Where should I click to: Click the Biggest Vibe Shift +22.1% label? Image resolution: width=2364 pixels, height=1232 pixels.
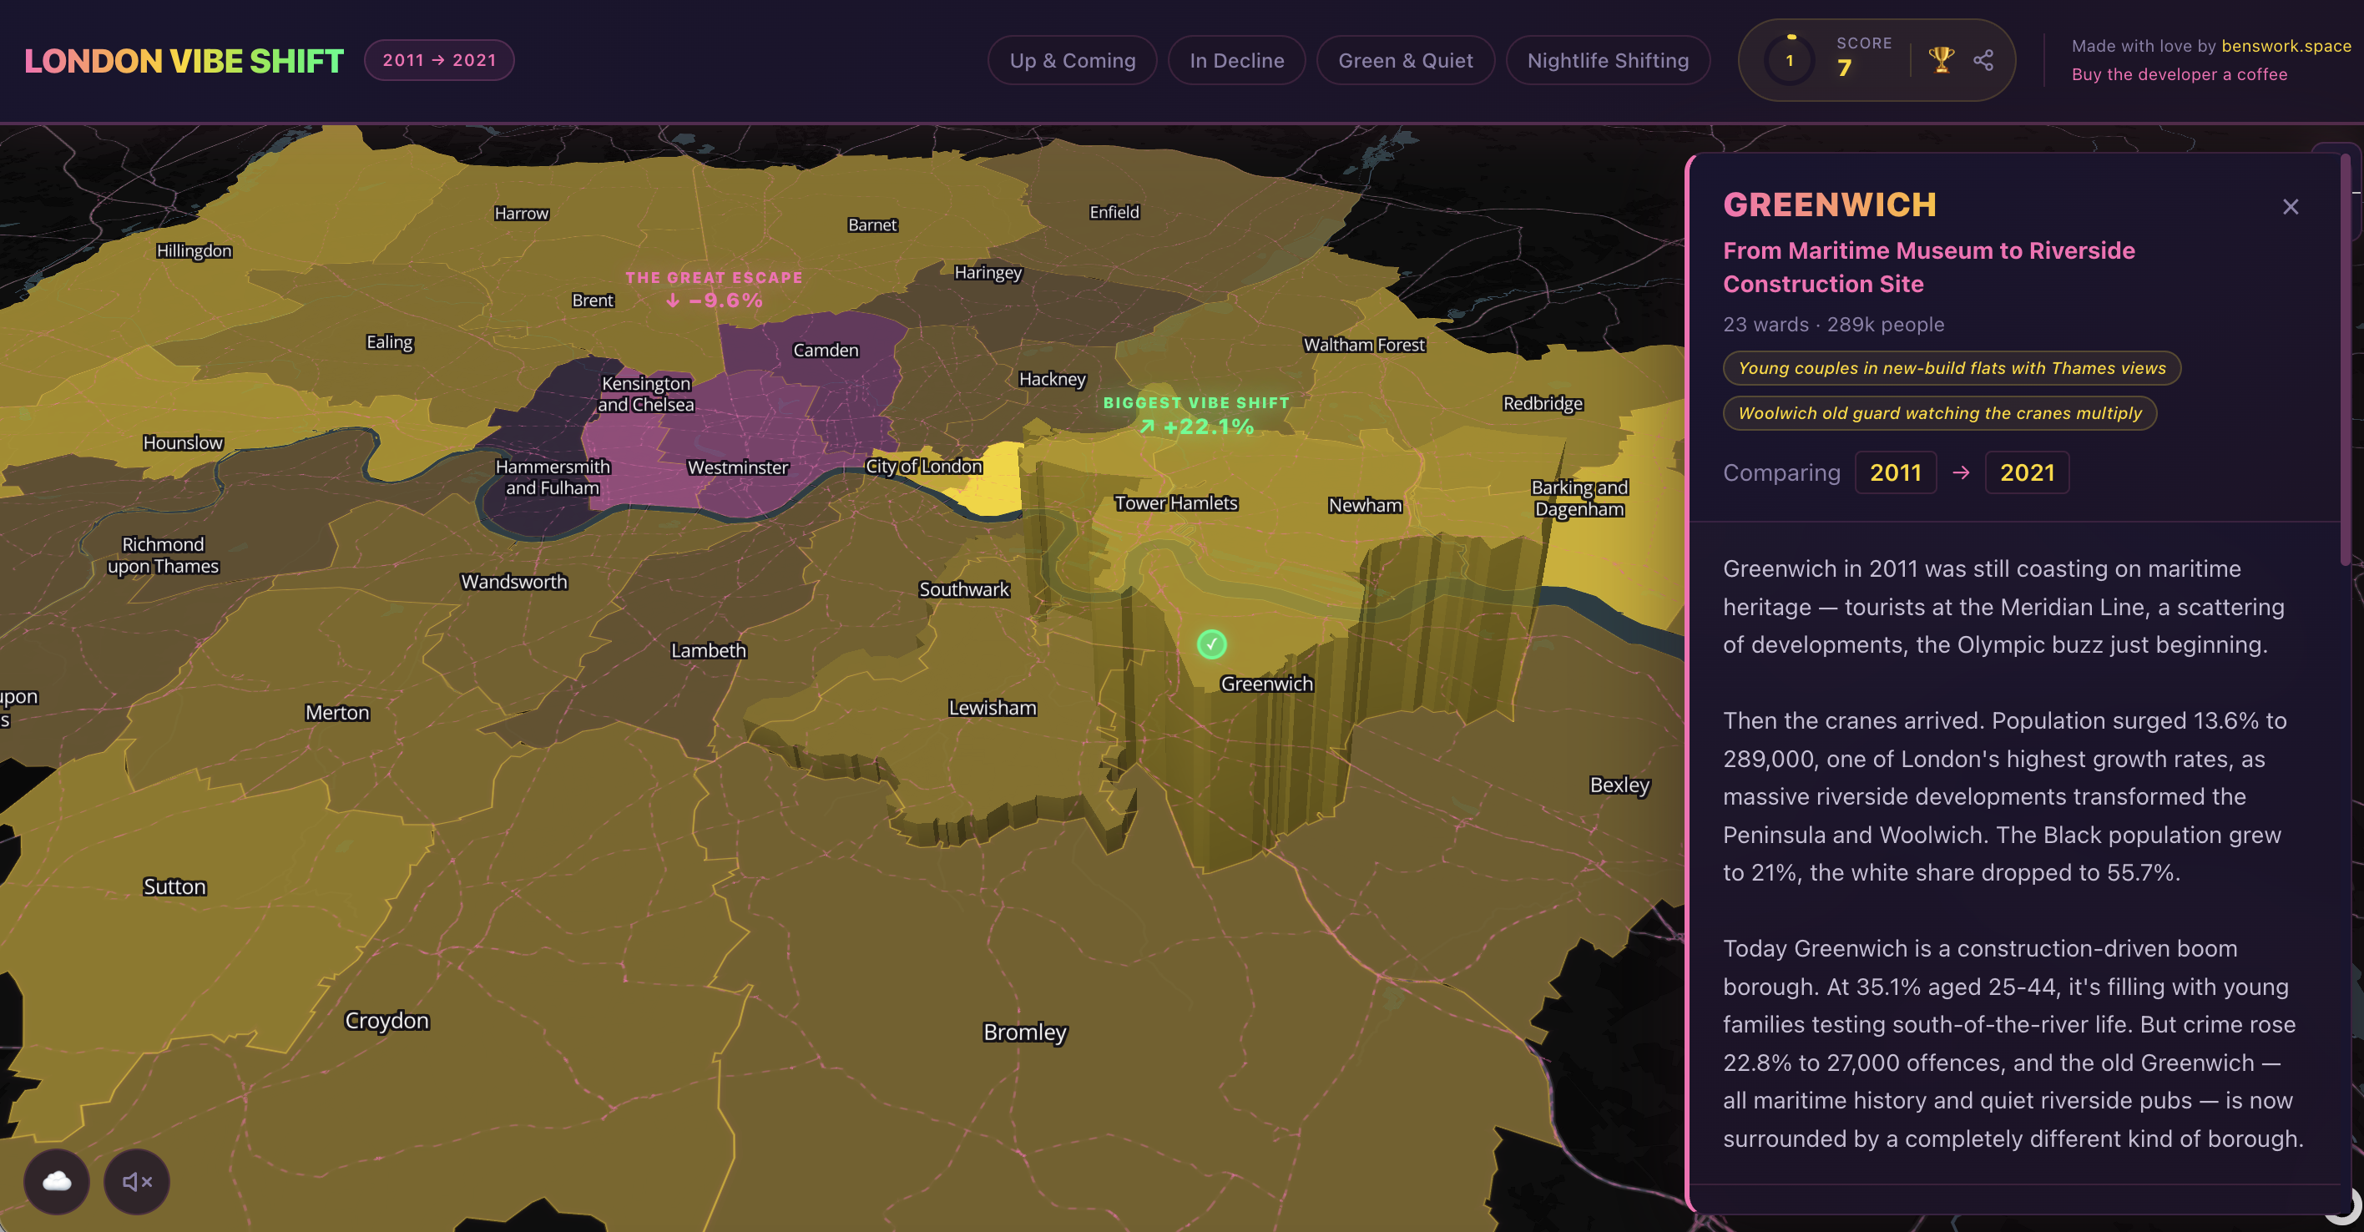tap(1195, 416)
